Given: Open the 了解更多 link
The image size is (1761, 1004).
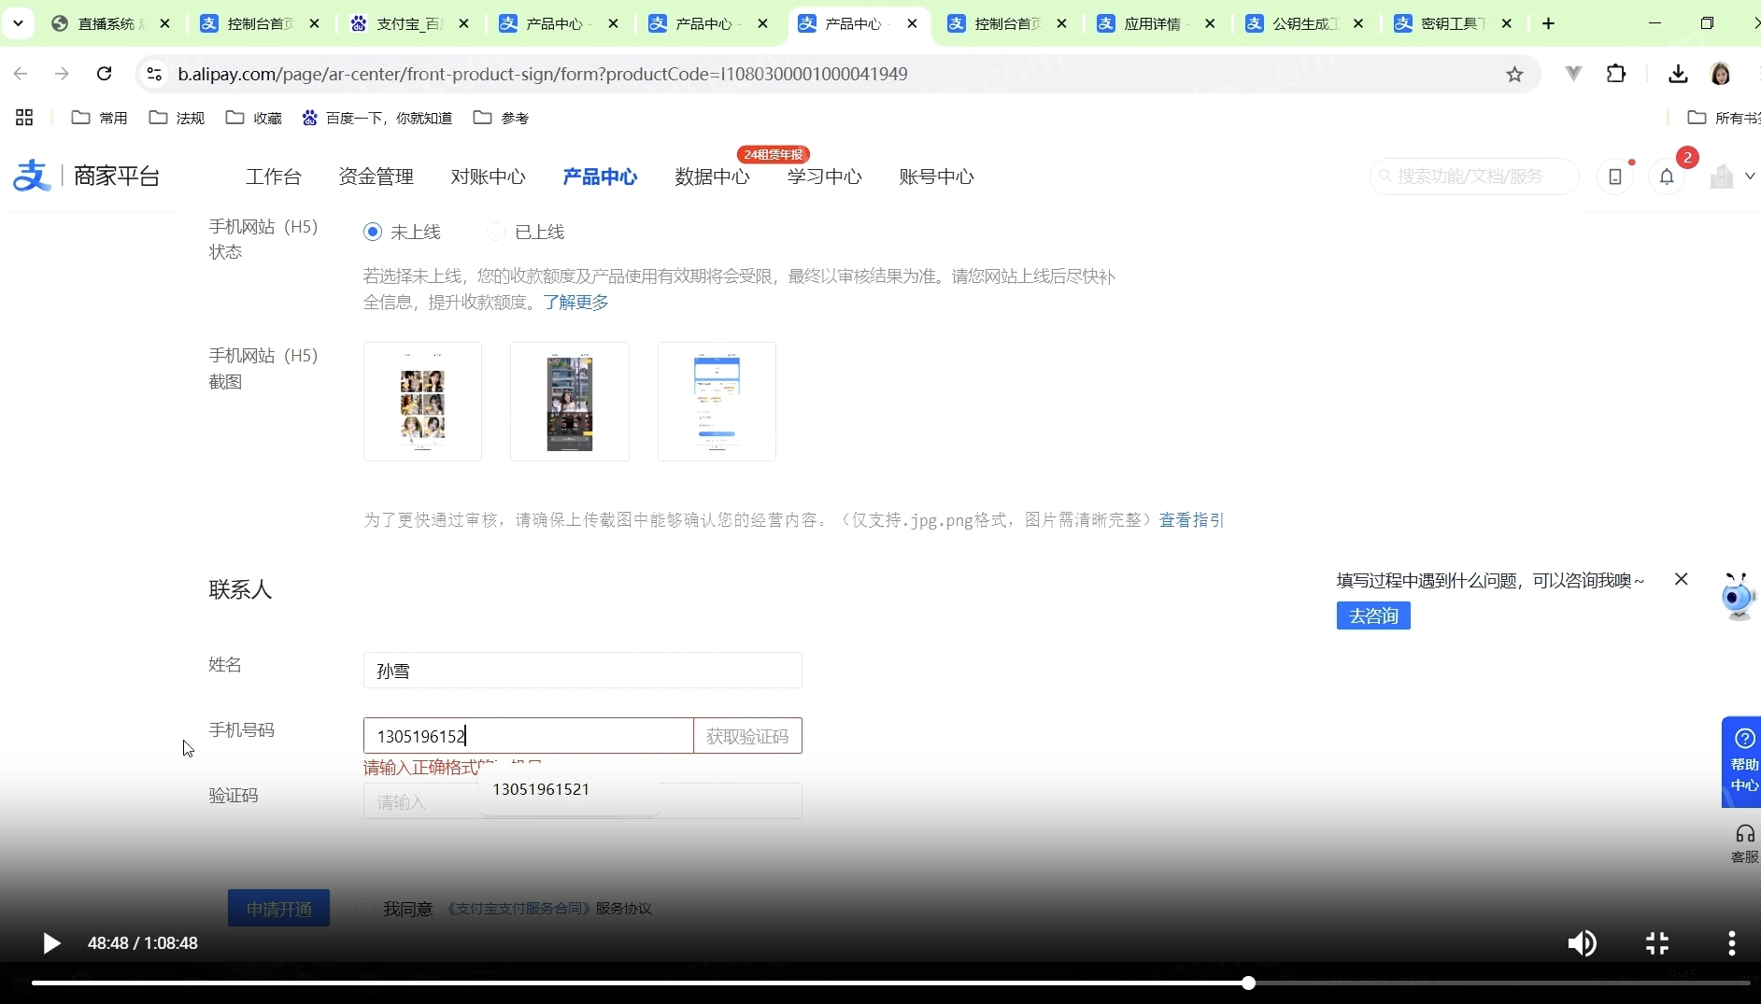Looking at the screenshot, I should (x=576, y=302).
